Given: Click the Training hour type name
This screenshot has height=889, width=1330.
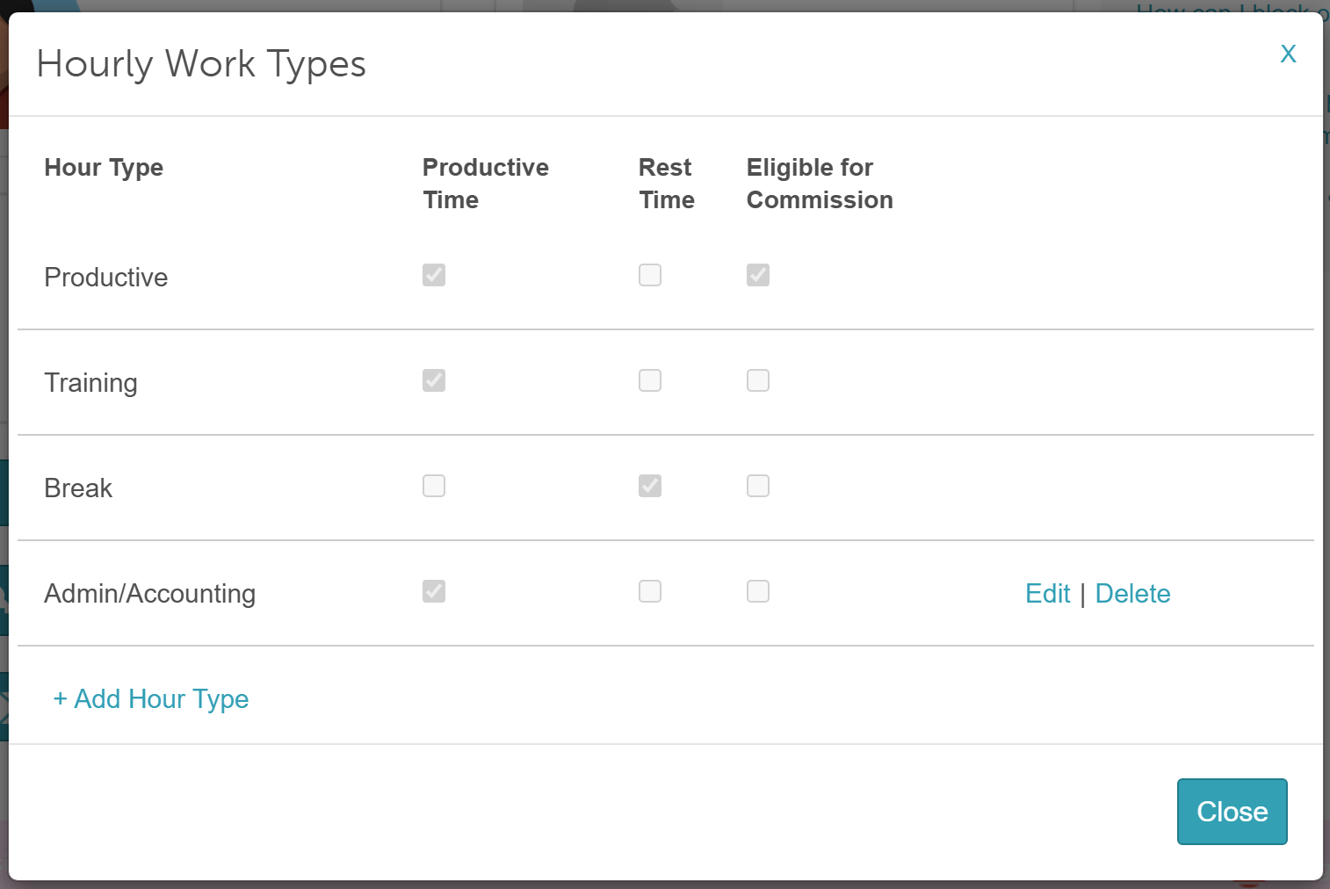Looking at the screenshot, I should click(90, 383).
